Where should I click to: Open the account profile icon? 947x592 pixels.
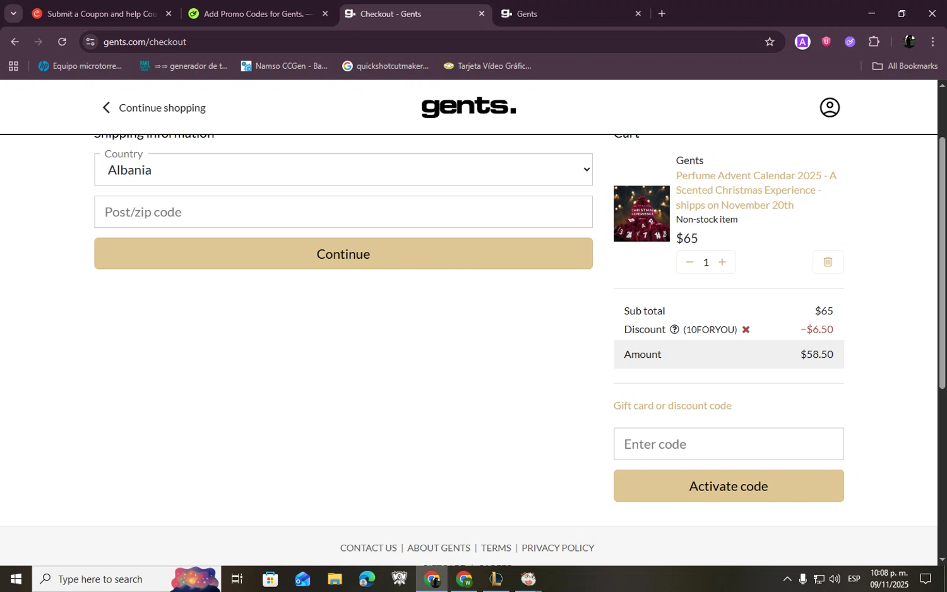(x=830, y=107)
